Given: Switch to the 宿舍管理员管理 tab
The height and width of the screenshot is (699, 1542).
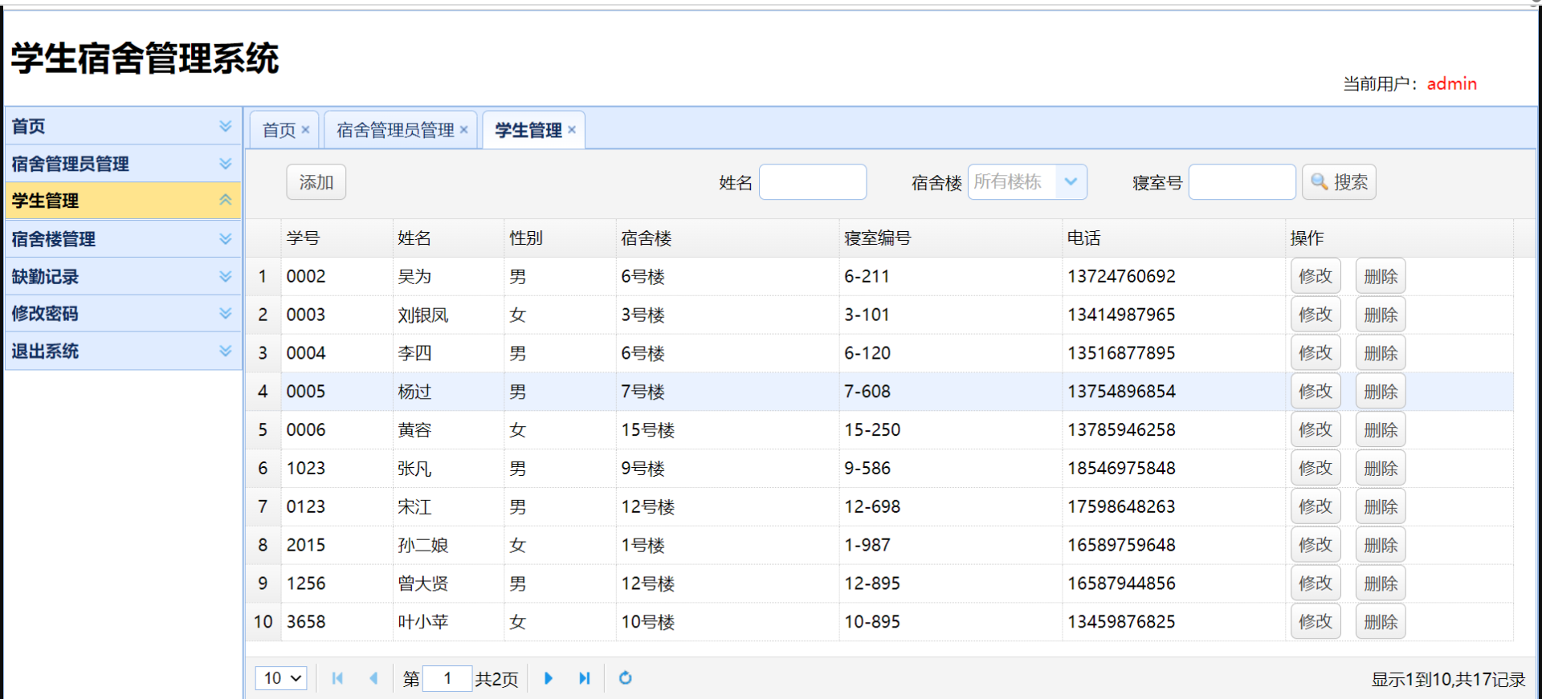Looking at the screenshot, I should click(x=395, y=130).
